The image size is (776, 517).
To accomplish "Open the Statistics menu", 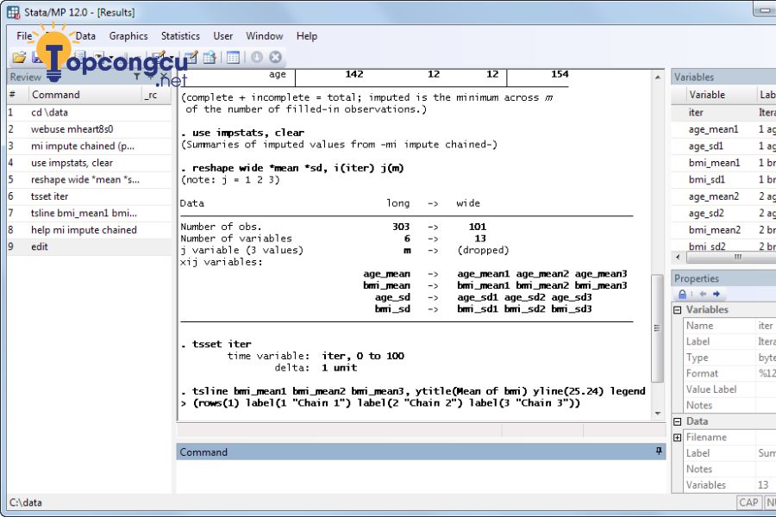I will (x=180, y=36).
